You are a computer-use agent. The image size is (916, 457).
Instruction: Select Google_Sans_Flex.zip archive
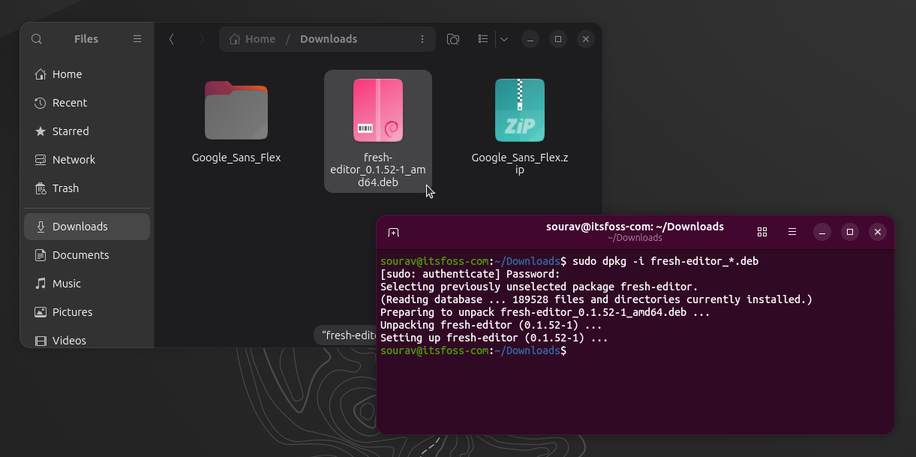point(519,110)
